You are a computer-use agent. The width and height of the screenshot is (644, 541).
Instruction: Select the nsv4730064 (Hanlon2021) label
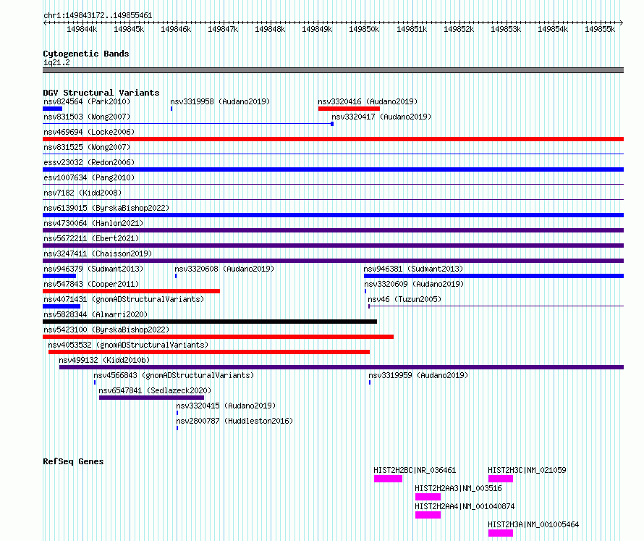point(93,223)
